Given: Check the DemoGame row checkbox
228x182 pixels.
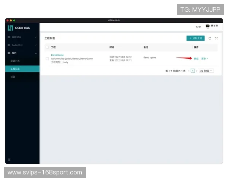Looking at the screenshot, I should [x=47, y=58].
